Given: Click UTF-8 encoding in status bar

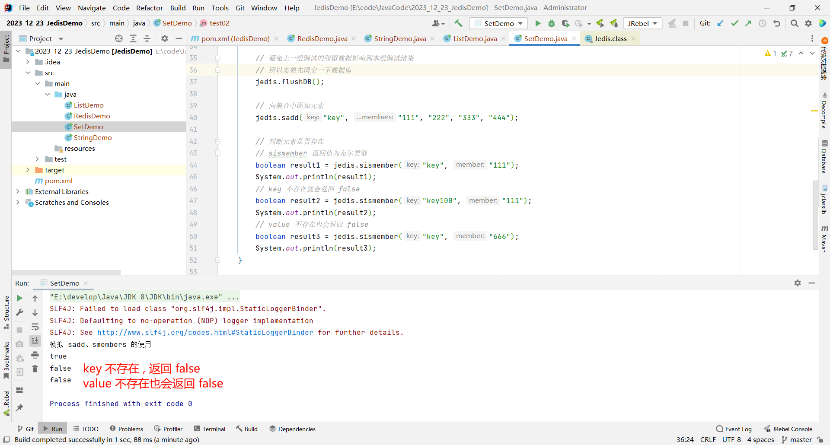Looking at the screenshot, I should coord(731,439).
